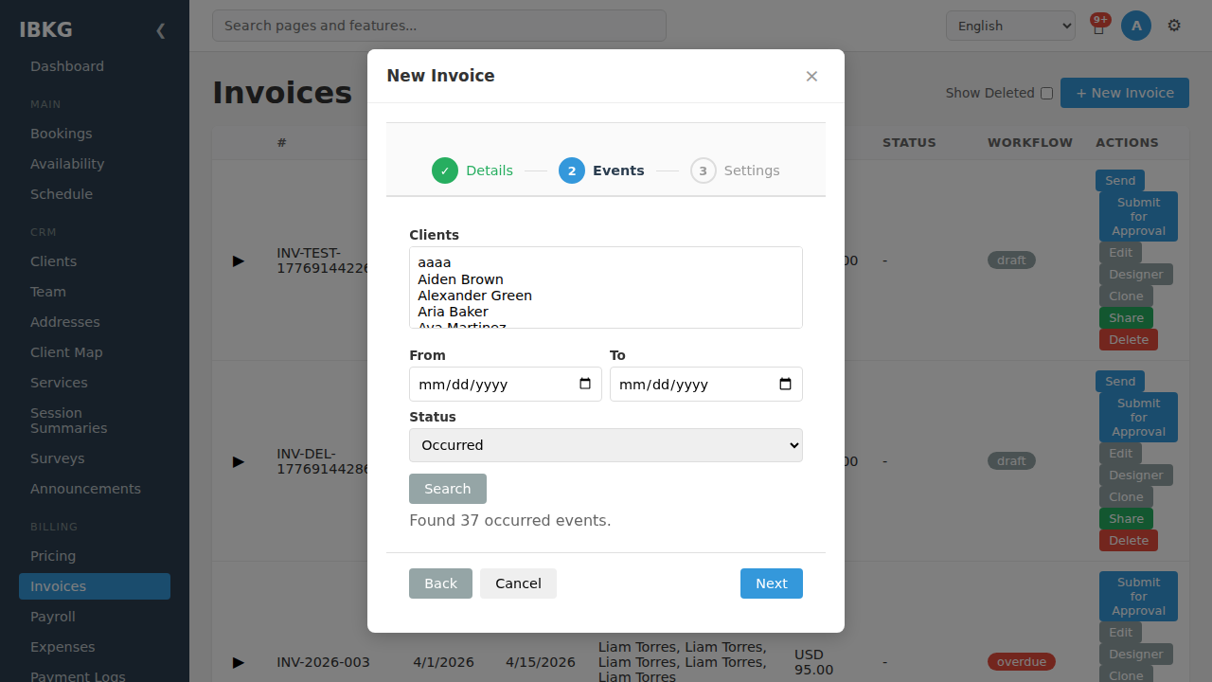Open the user avatar menu
The height and width of the screenshot is (682, 1212).
(x=1136, y=26)
